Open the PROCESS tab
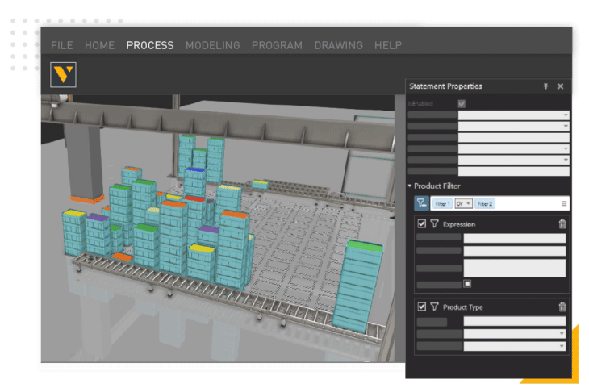 pyautogui.click(x=149, y=45)
